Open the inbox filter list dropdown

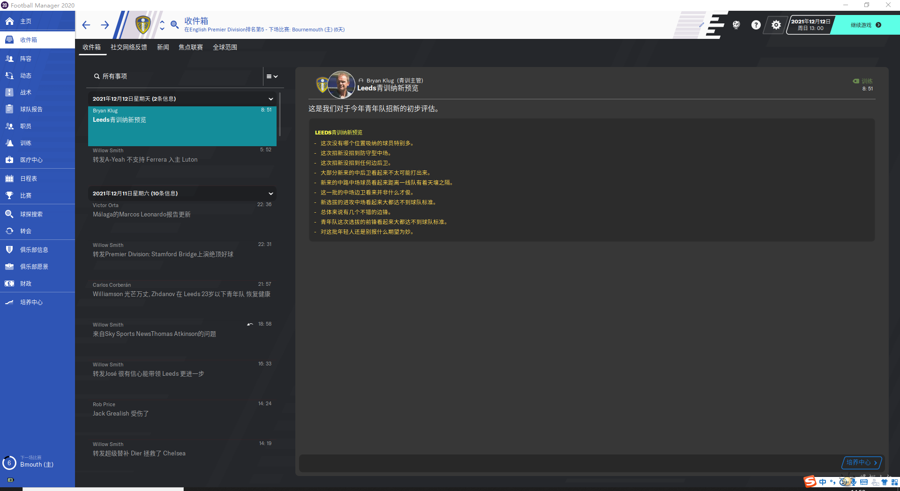[x=272, y=76]
